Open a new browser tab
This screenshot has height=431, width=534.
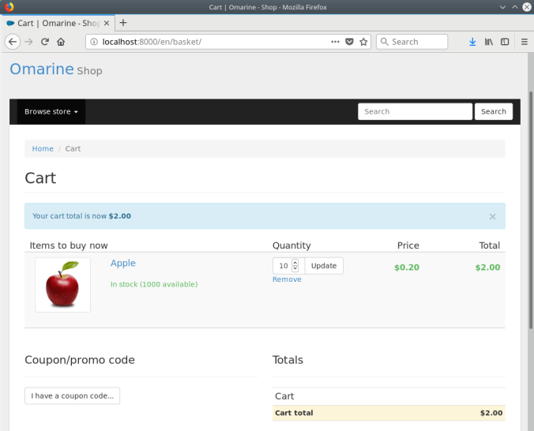[x=123, y=23]
